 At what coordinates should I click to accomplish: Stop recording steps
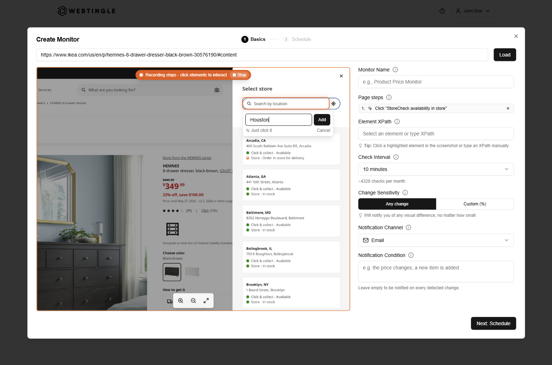pos(240,75)
